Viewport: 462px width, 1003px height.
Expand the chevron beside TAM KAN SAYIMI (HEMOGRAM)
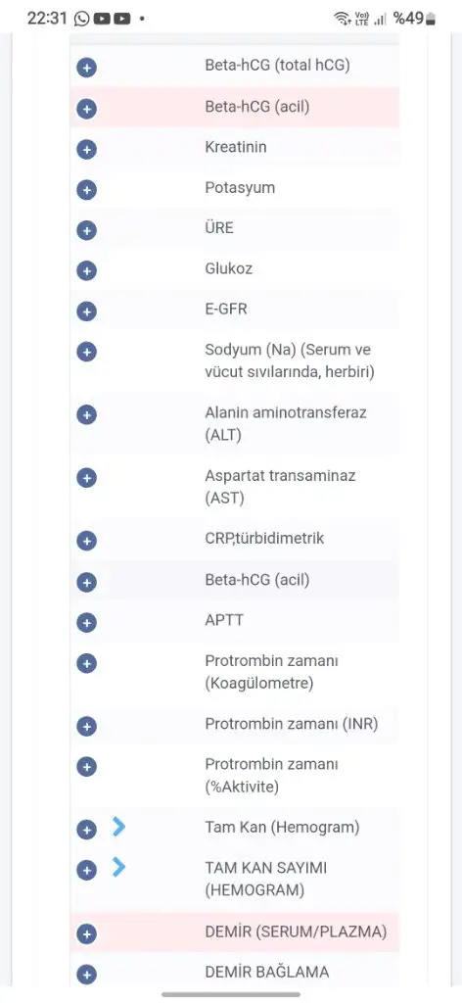pyautogui.click(x=118, y=868)
